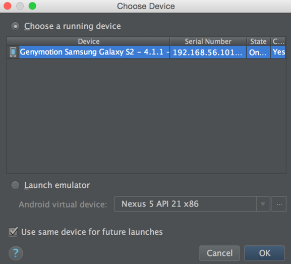The width and height of the screenshot is (291, 264).
Task: Sort by the Serial Number column header
Action: coord(208,41)
